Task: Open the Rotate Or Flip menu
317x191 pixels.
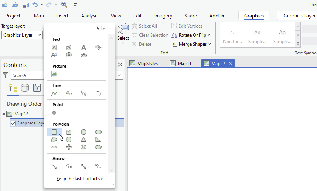Action: pyautogui.click(x=191, y=35)
